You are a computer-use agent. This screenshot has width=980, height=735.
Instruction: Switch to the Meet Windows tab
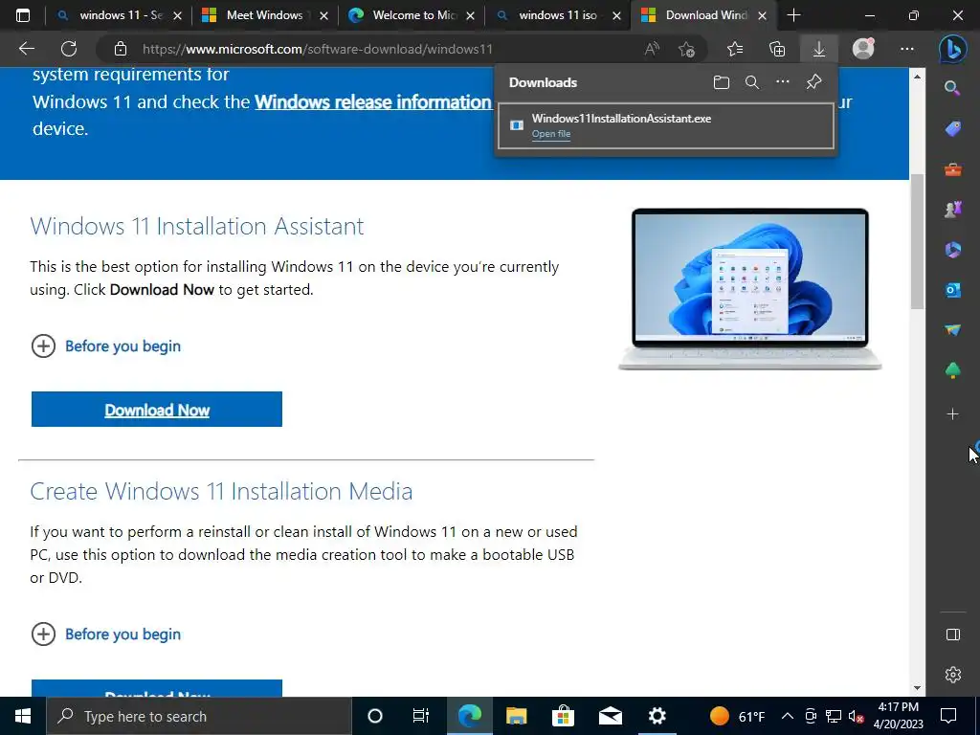(x=264, y=15)
